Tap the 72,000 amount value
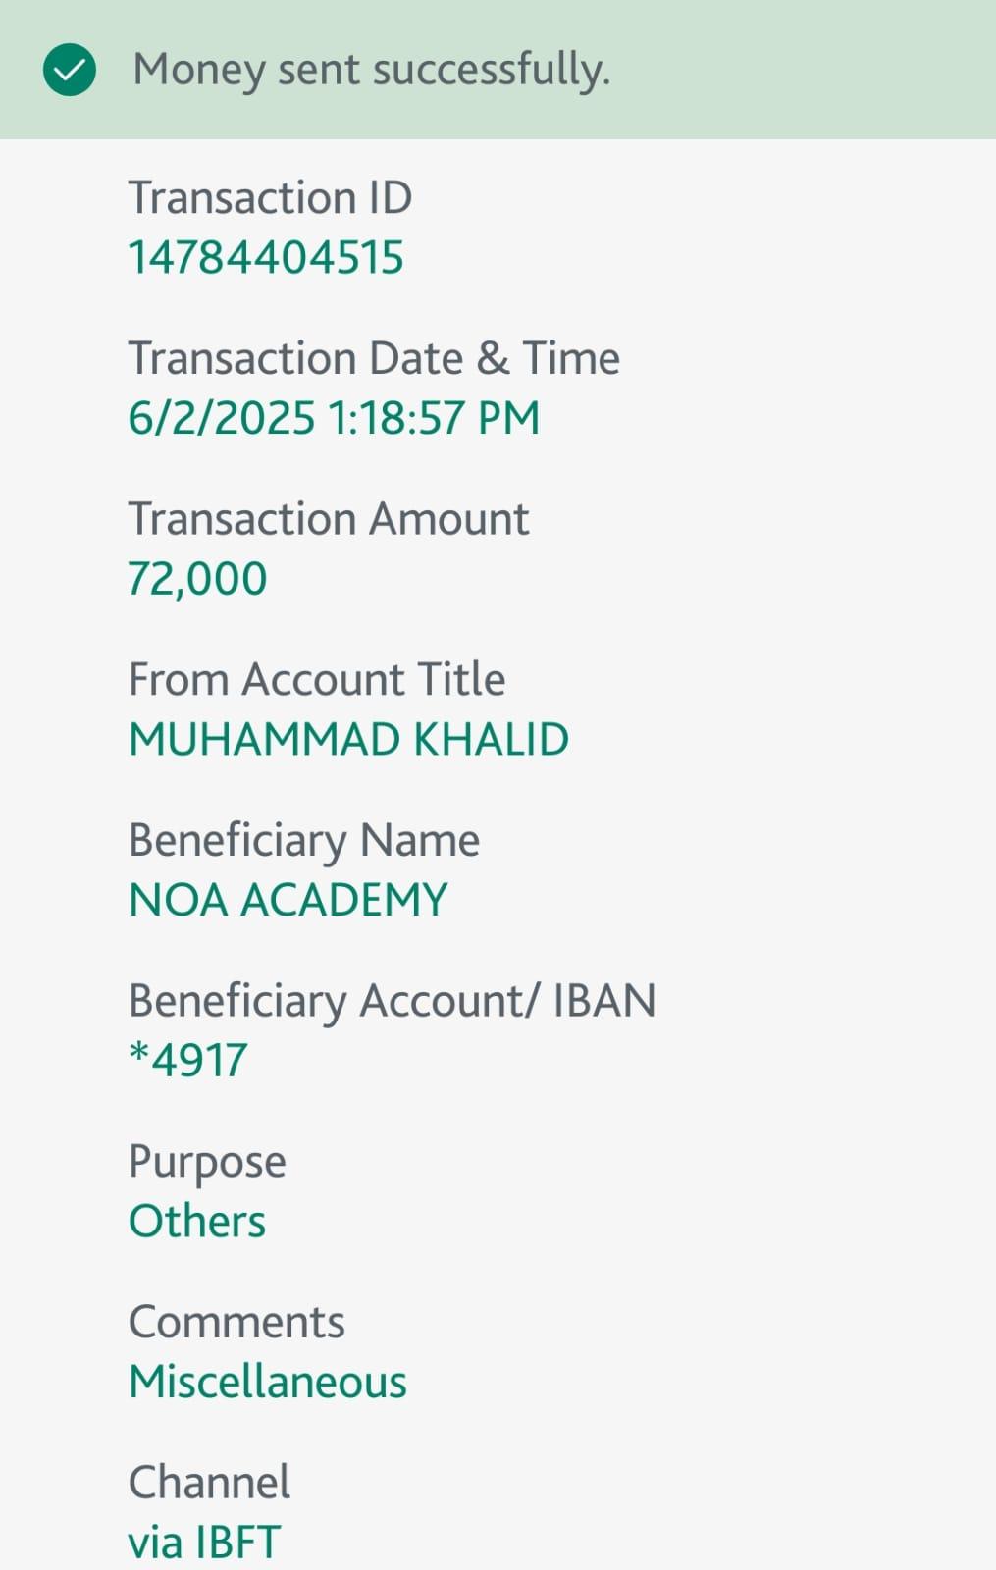The height and width of the screenshot is (1570, 996). [197, 579]
